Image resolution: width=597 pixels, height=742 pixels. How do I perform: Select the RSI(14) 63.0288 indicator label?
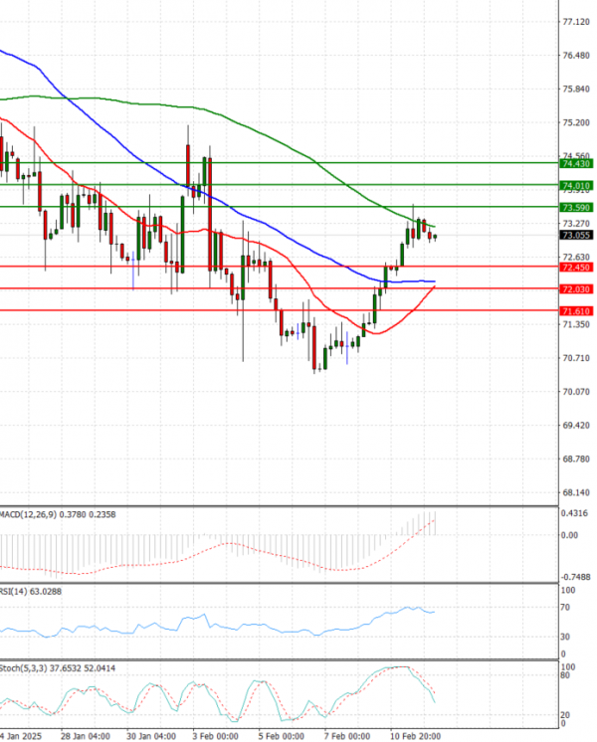pos(31,592)
